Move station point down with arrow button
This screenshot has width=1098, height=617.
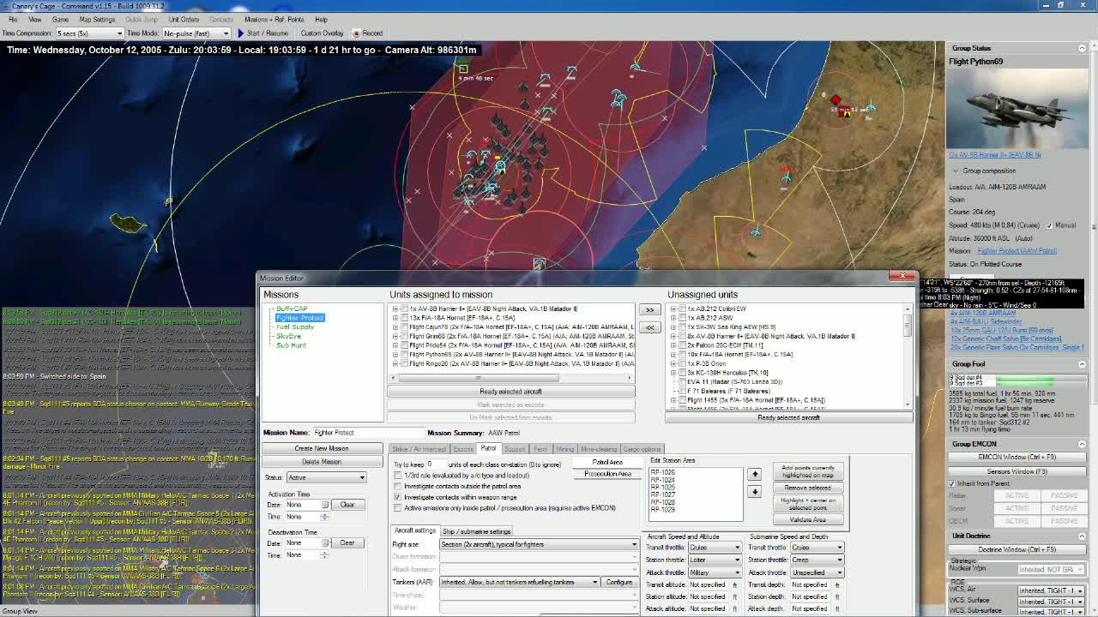tap(755, 492)
